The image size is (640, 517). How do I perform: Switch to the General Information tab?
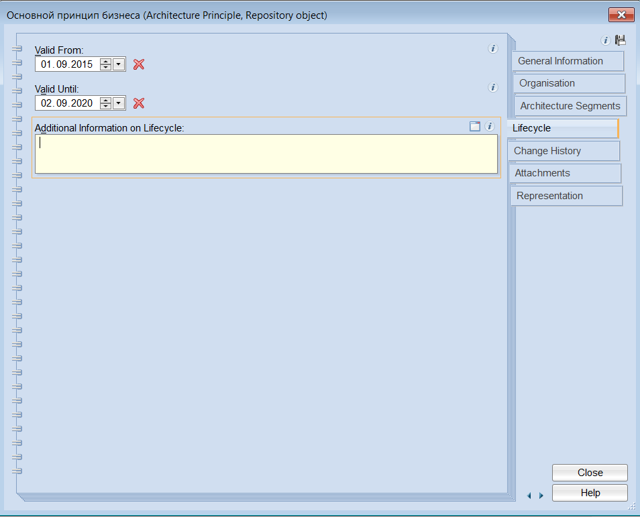click(x=568, y=61)
